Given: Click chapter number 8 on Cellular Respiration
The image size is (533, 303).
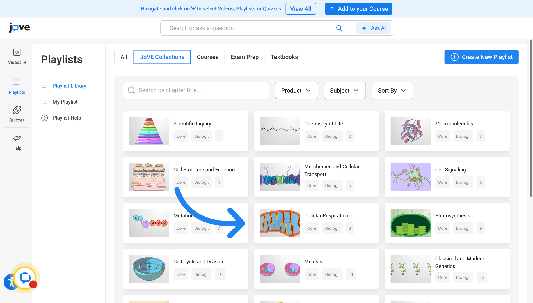Looking at the screenshot, I should point(350,228).
